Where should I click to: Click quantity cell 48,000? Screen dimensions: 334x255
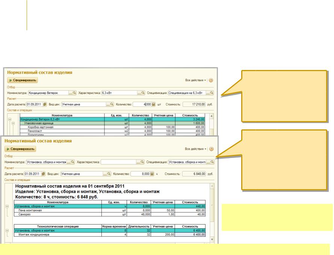click(x=139, y=214)
